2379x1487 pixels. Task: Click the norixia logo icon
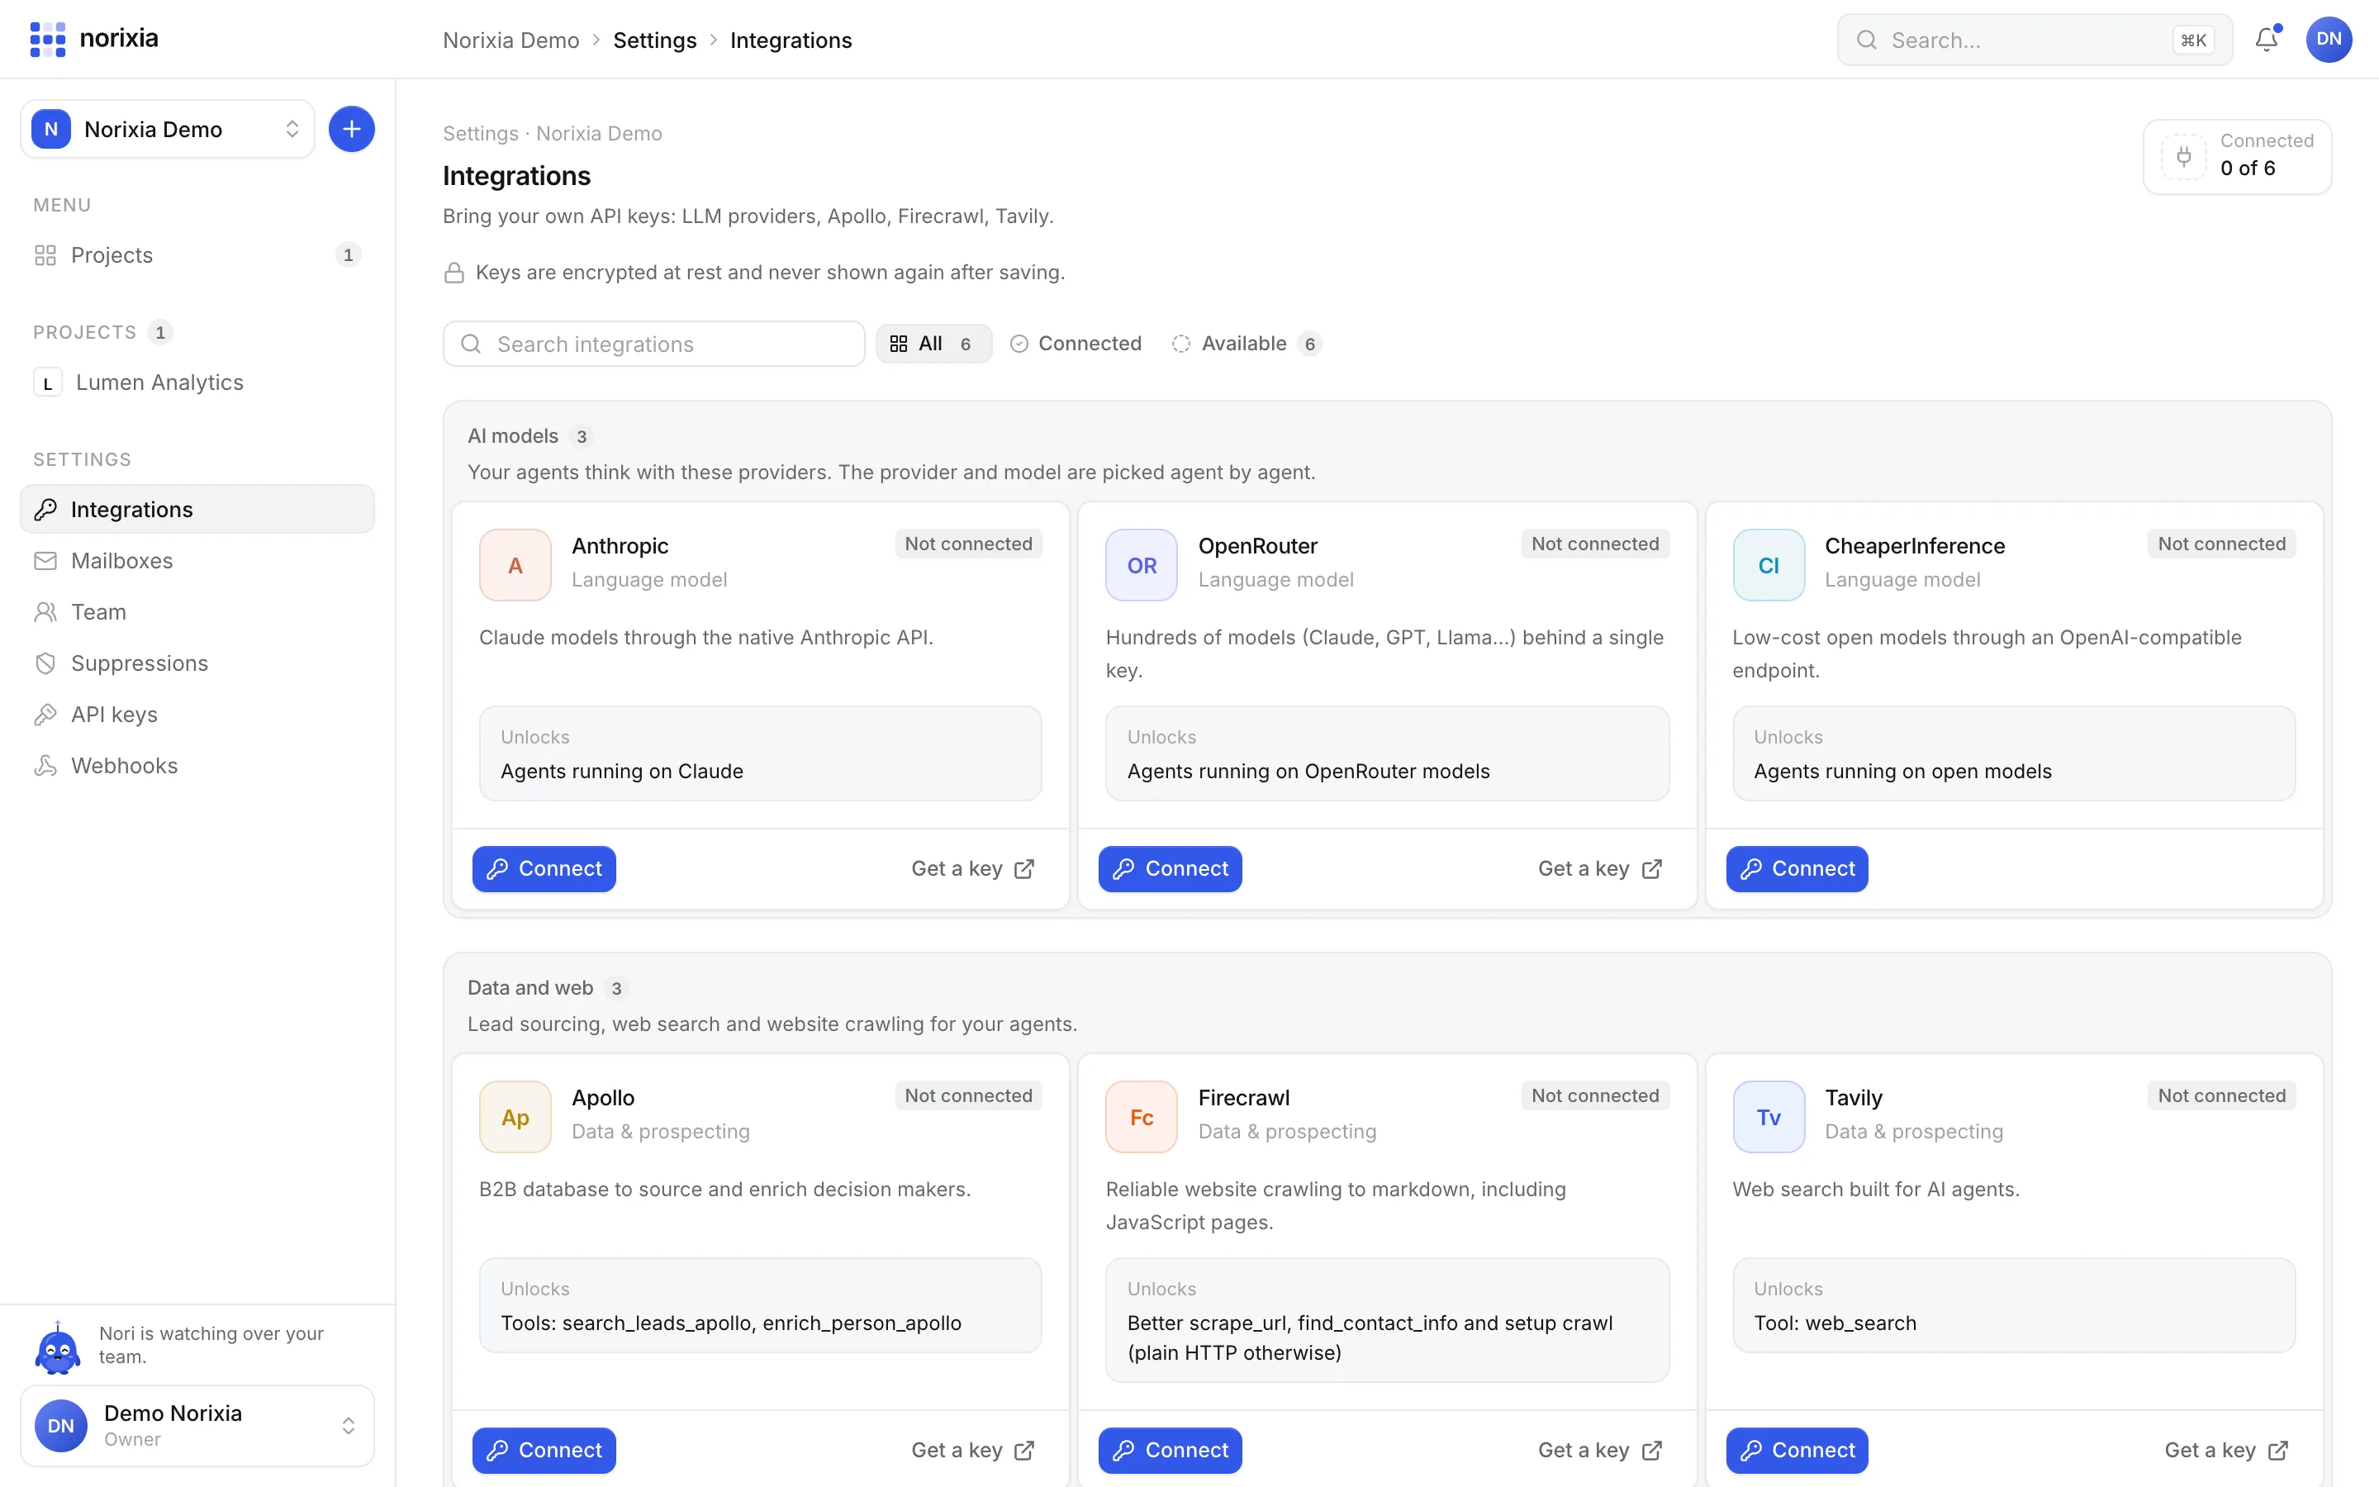[47, 40]
